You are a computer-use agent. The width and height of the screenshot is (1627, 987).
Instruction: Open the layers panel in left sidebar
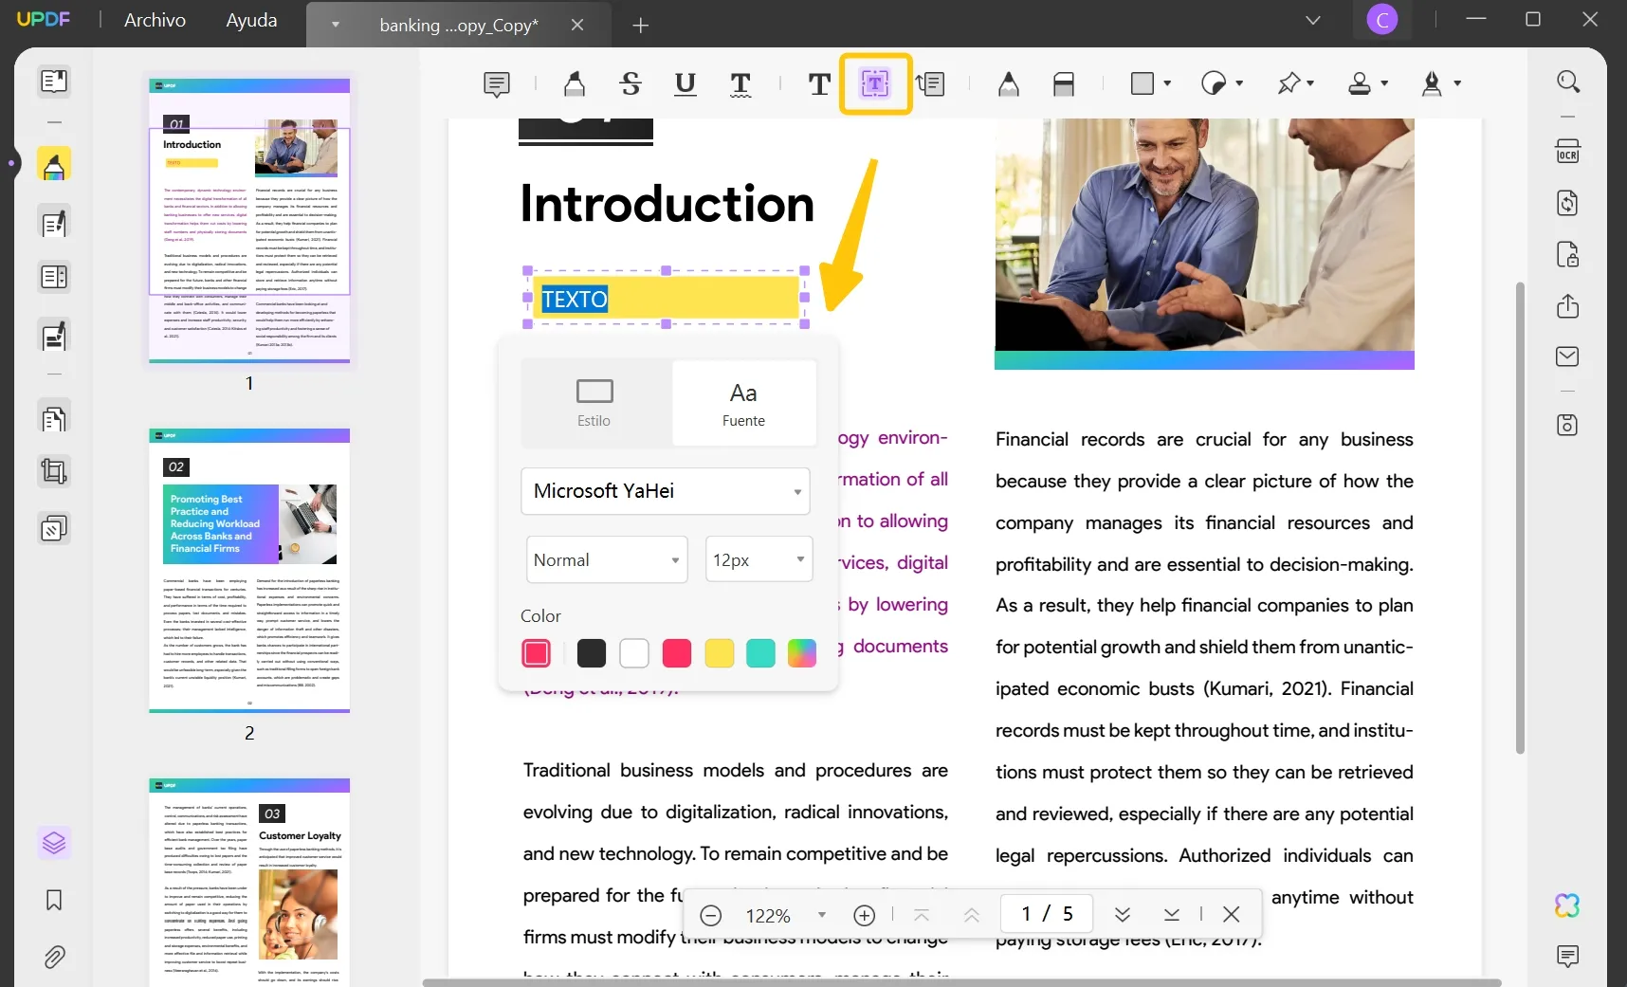pos(54,842)
